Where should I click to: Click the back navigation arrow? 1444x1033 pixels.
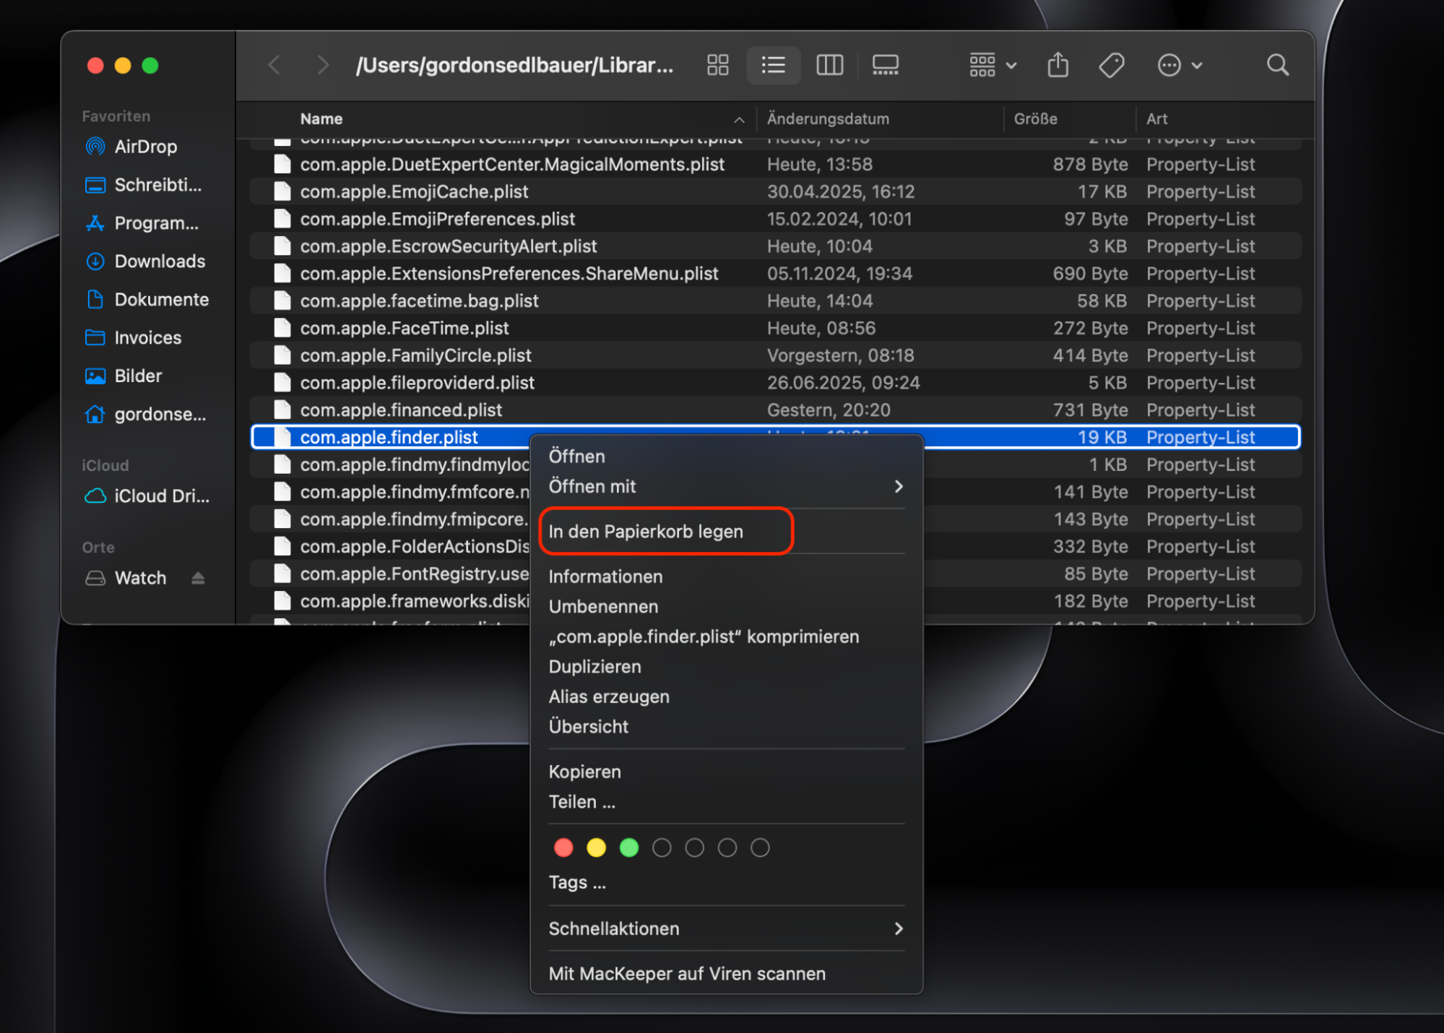point(274,65)
